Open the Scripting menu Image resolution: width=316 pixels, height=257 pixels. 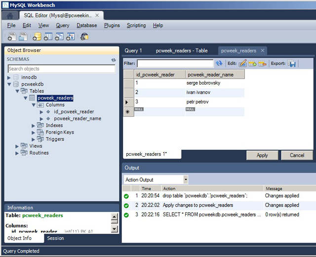click(136, 25)
